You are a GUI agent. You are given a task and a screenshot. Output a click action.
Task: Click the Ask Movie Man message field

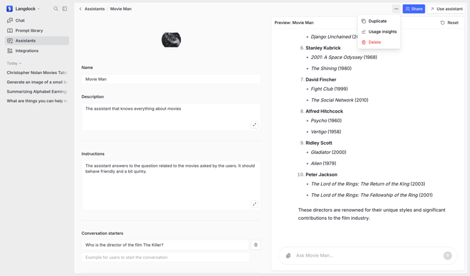[368, 255]
